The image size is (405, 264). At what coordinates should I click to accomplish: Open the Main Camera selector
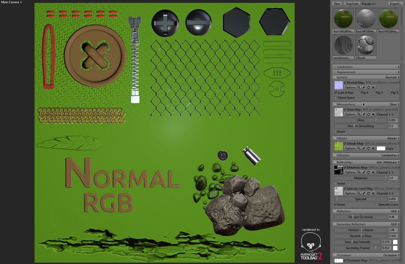10,2
